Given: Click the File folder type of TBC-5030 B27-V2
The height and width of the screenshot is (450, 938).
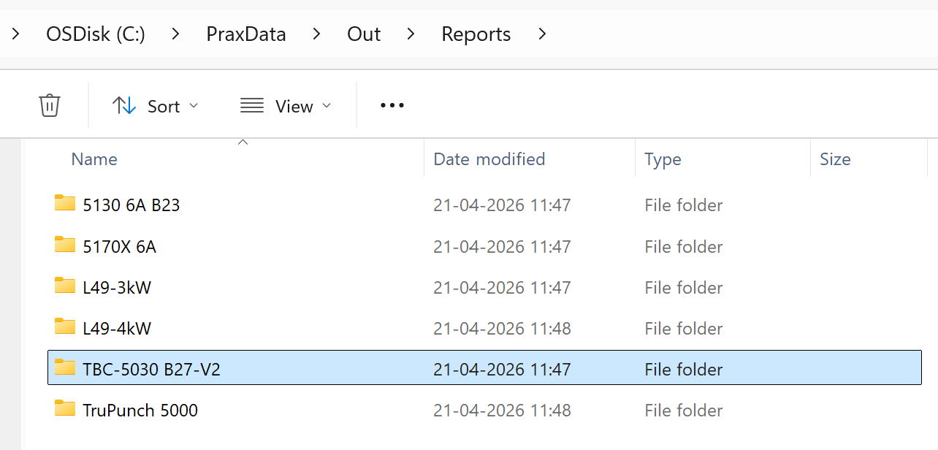Looking at the screenshot, I should coord(684,370).
